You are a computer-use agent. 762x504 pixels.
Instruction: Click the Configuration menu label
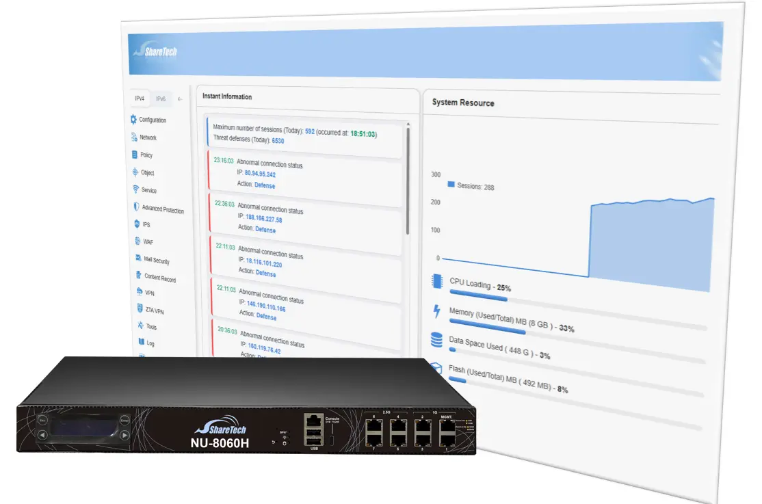[153, 120]
